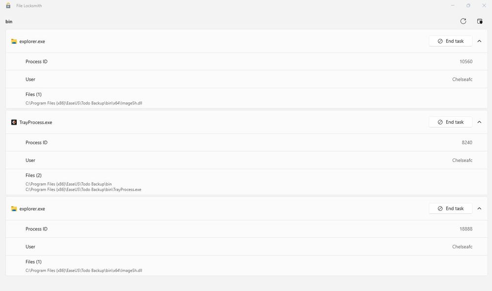Collapse the explorer.exe entry with PID 10560

479,41
